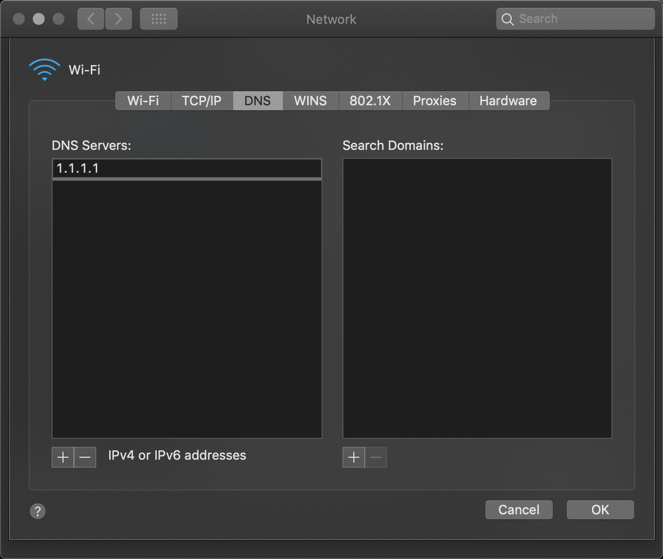663x559 pixels.
Task: Dismiss the sheet using Cancel
Action: pos(519,509)
